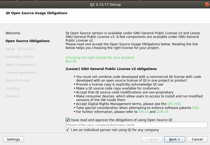Select the Welcome step in sidebar
Viewport: 210px width, 145px height.
(x=13, y=33)
